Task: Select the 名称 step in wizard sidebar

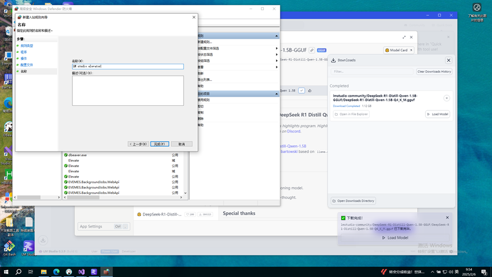Action: [23, 71]
